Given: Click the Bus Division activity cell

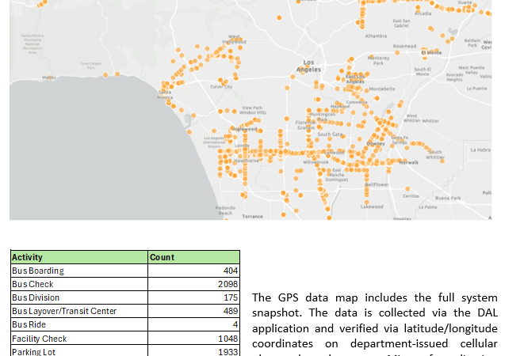Looking at the screenshot, I should [x=78, y=297].
